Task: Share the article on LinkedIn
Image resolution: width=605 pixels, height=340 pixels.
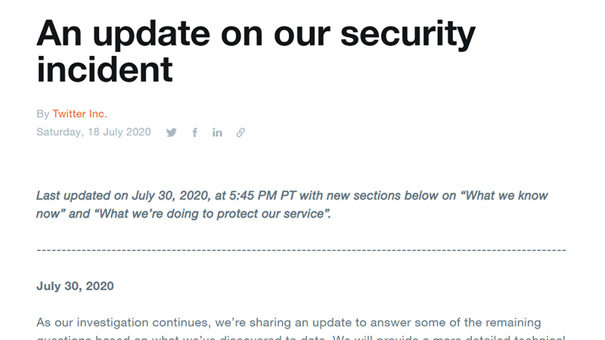Action: [x=217, y=133]
